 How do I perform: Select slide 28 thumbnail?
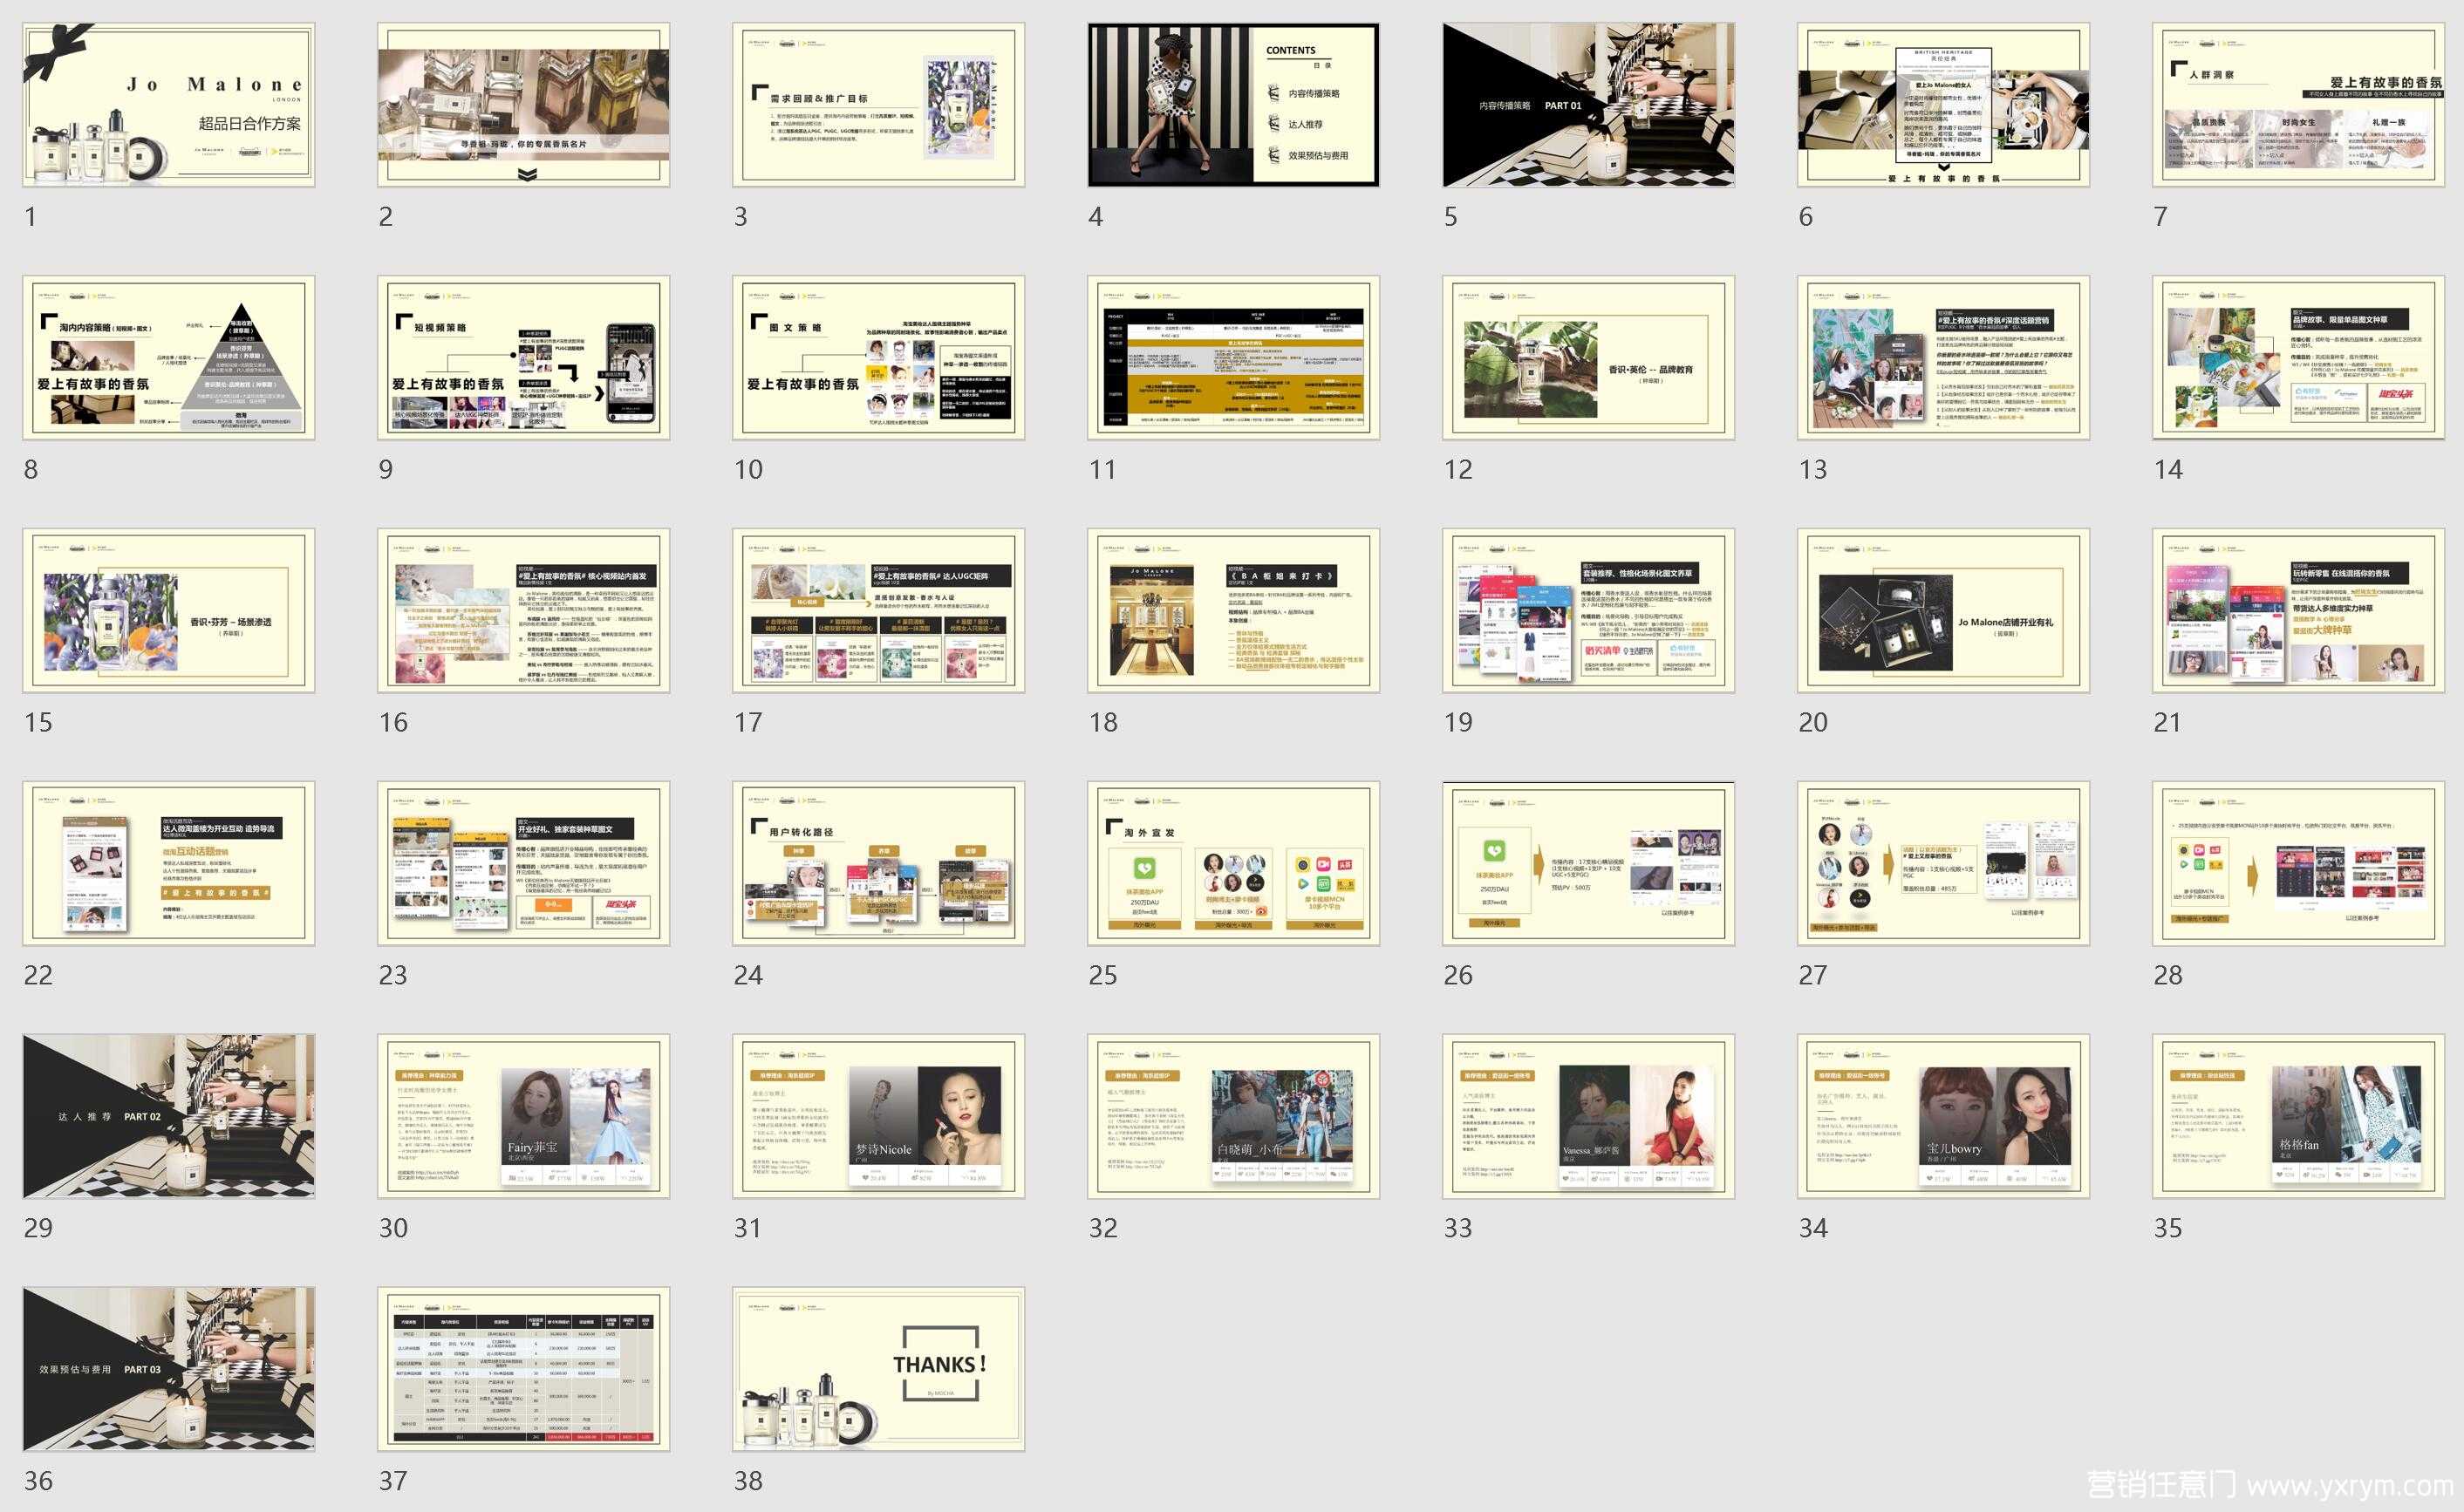click(x=2299, y=864)
